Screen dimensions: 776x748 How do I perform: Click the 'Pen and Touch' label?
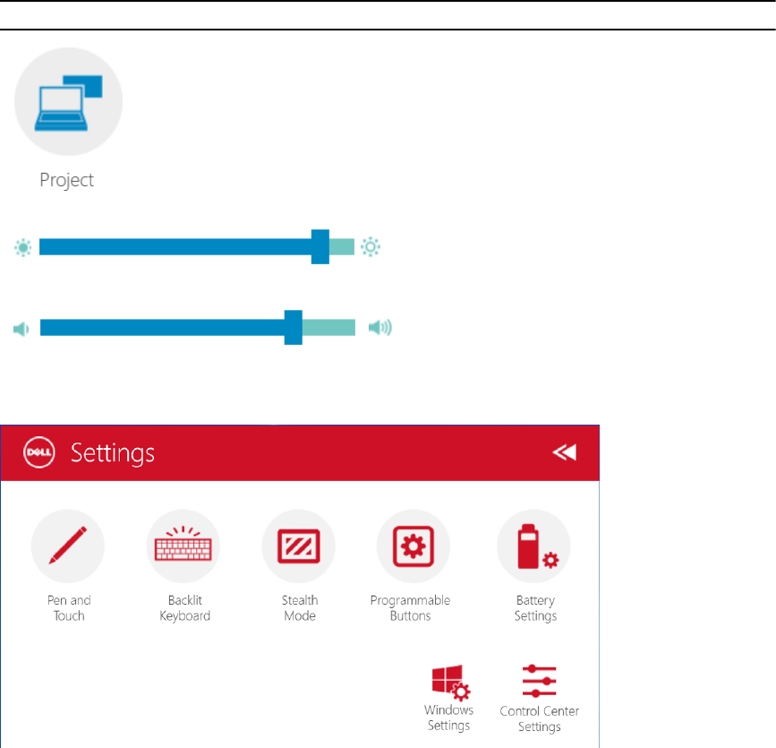pos(69,608)
